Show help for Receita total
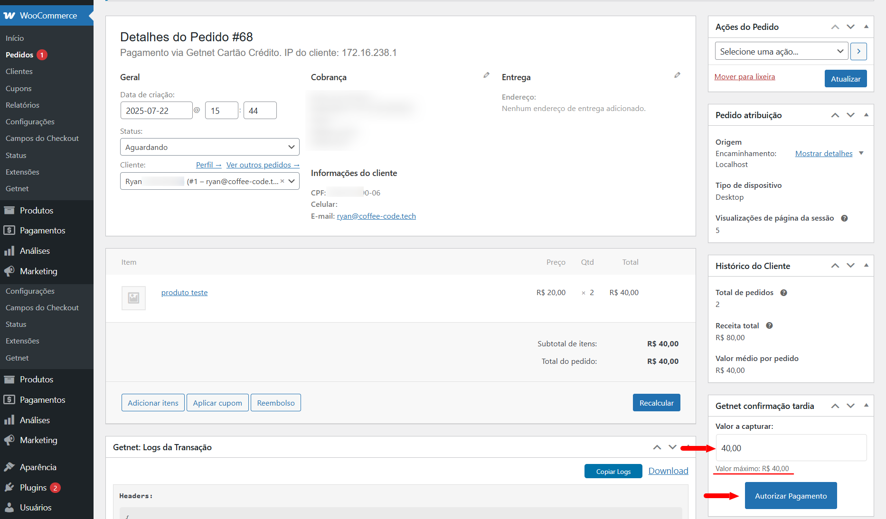Viewport: 886px width, 519px height. click(x=769, y=326)
